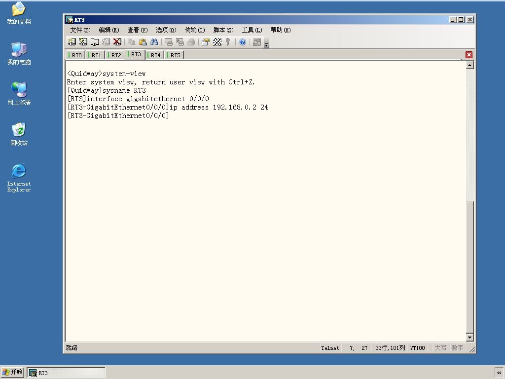Screen dimensions: 505x379
Task: Click the RT3 window title bar icon
Action: click(x=69, y=20)
